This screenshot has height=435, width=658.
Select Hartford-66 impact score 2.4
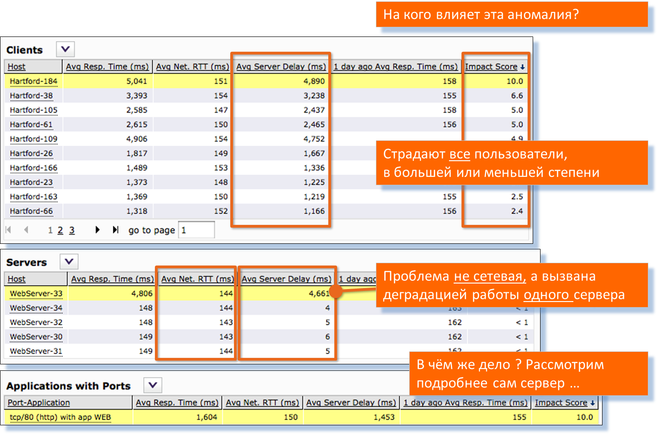[x=517, y=211]
